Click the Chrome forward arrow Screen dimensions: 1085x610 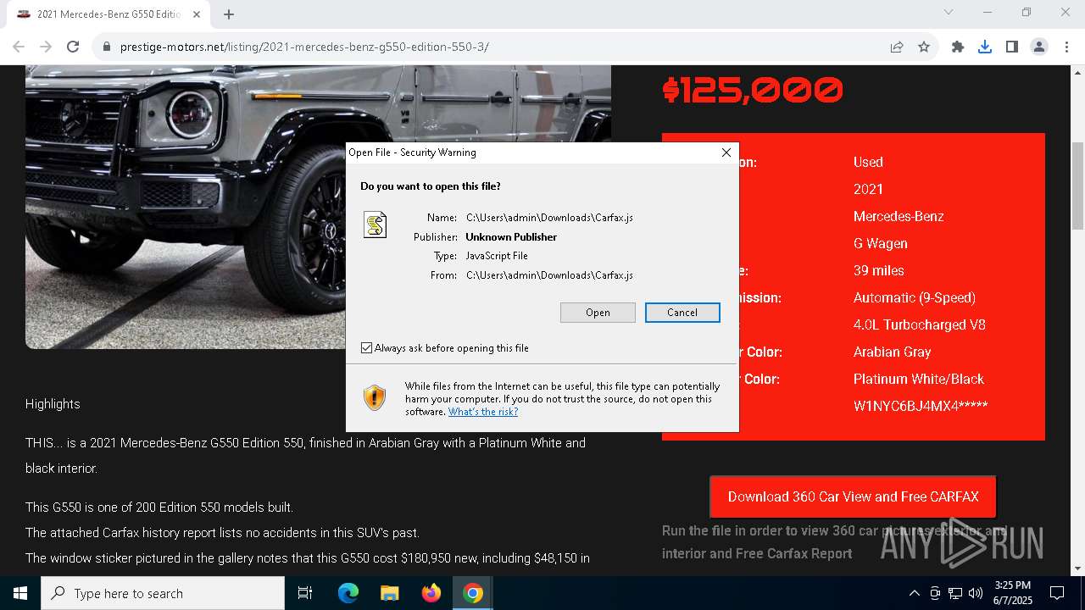pyautogui.click(x=46, y=47)
